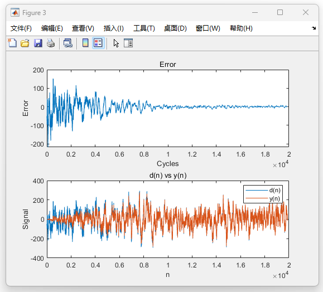This screenshot has height=292, width=323.
Task: Click the Link Plot toolbar icon
Action: point(68,43)
